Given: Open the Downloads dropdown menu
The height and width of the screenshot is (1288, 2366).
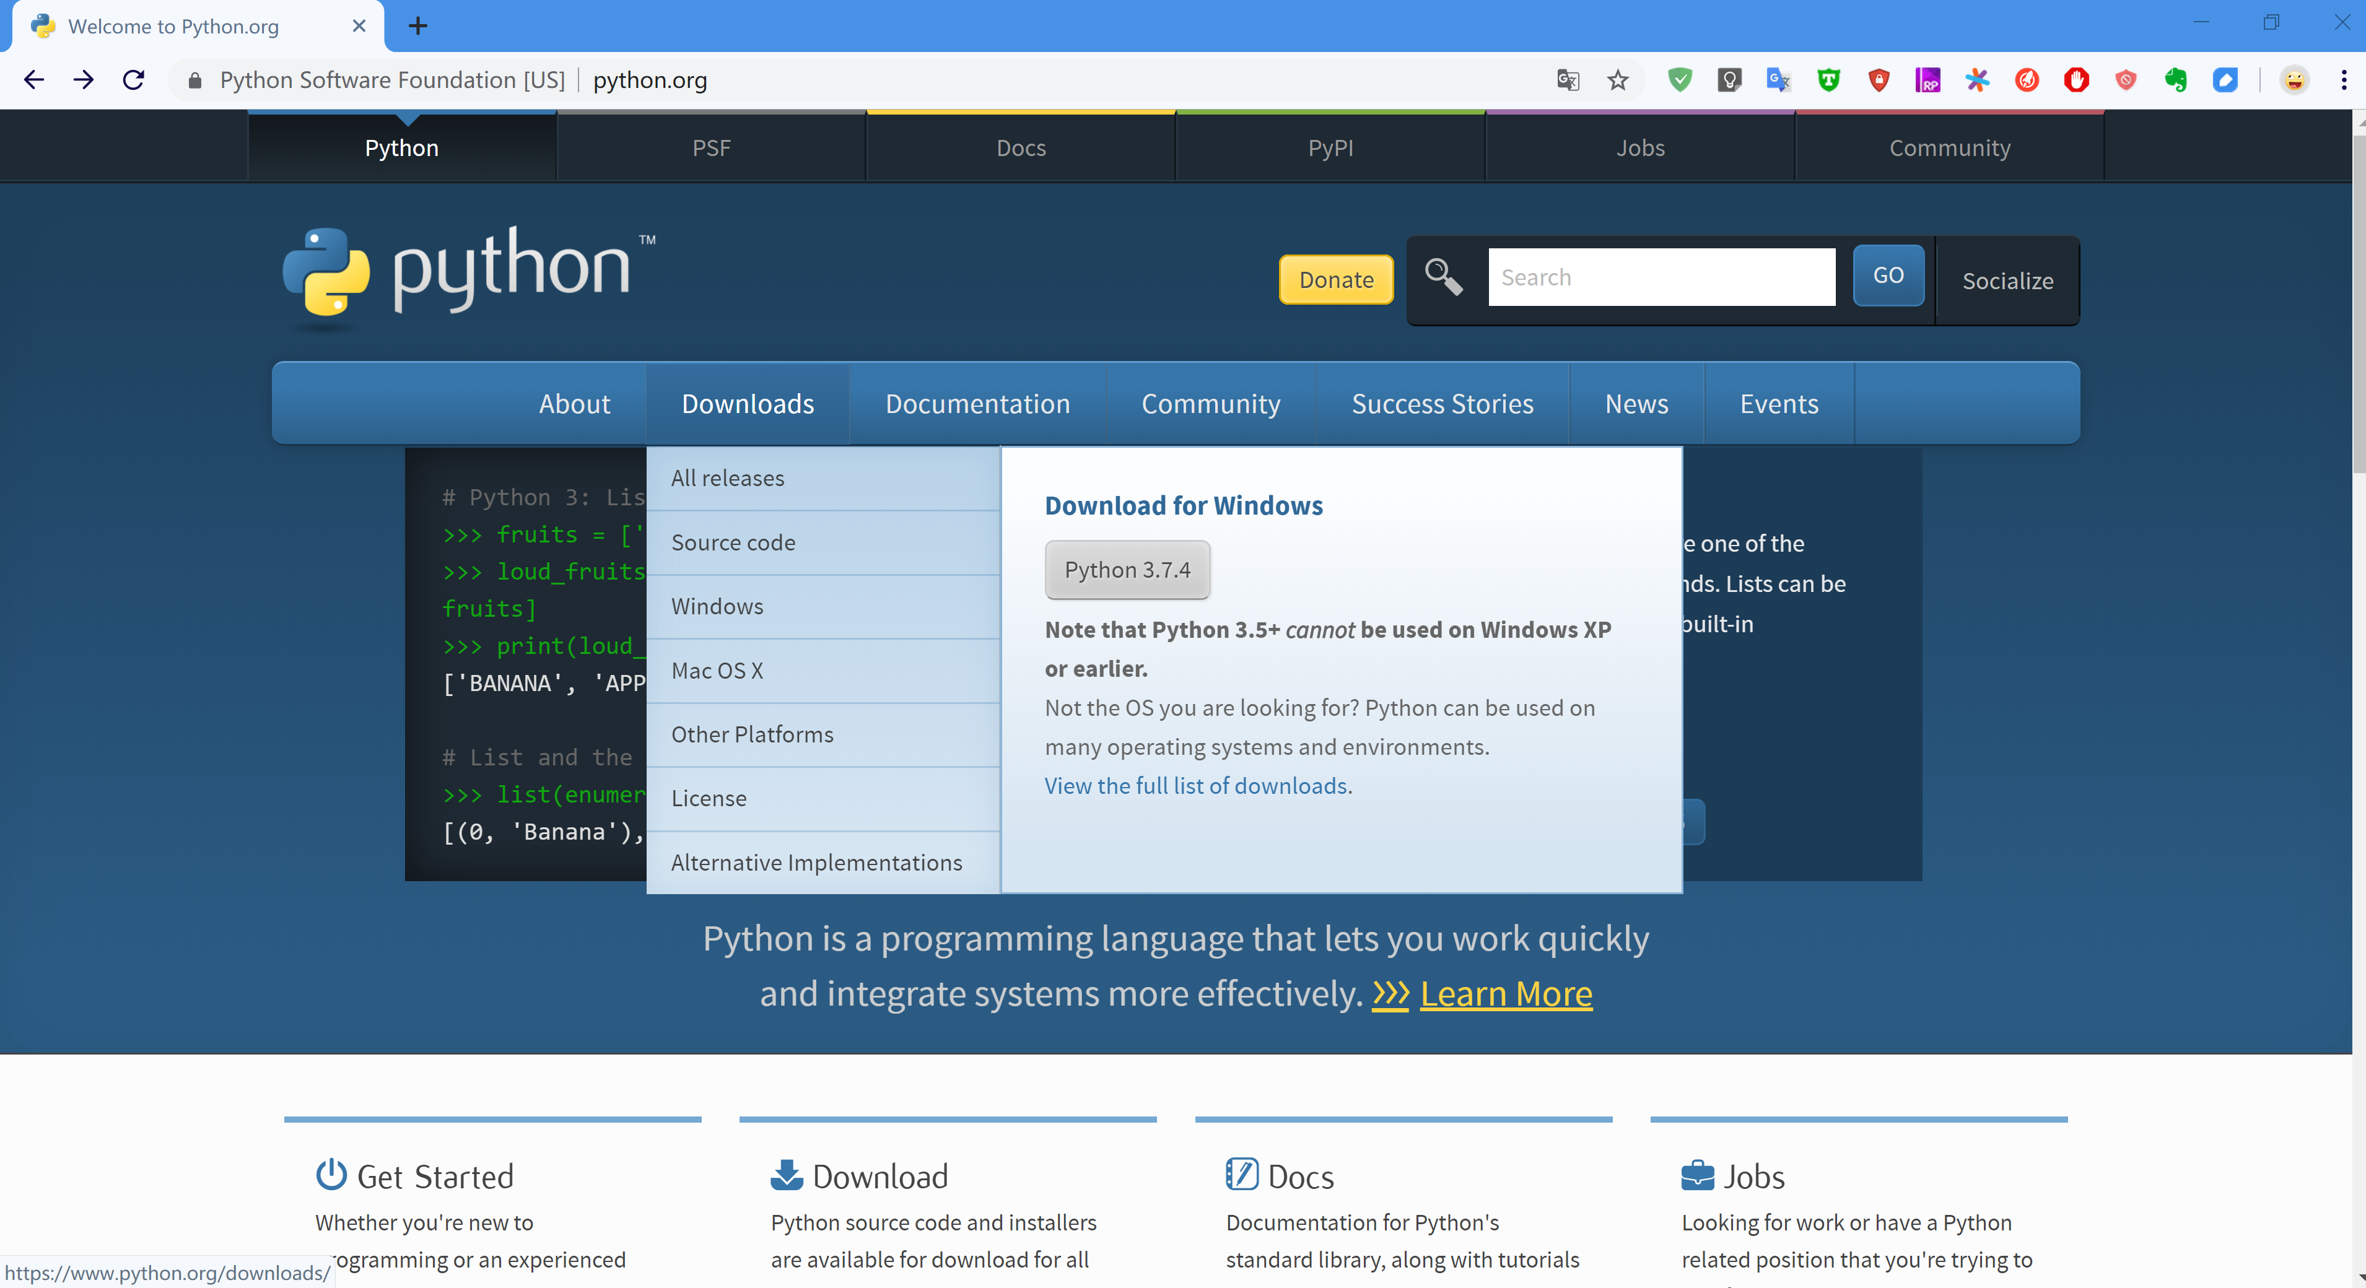Looking at the screenshot, I should [747, 403].
